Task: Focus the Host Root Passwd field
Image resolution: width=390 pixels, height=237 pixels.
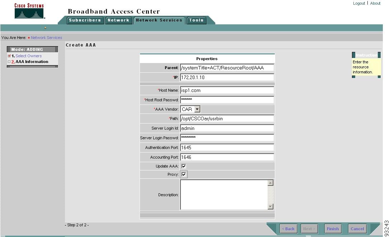Action: pyautogui.click(x=227, y=100)
